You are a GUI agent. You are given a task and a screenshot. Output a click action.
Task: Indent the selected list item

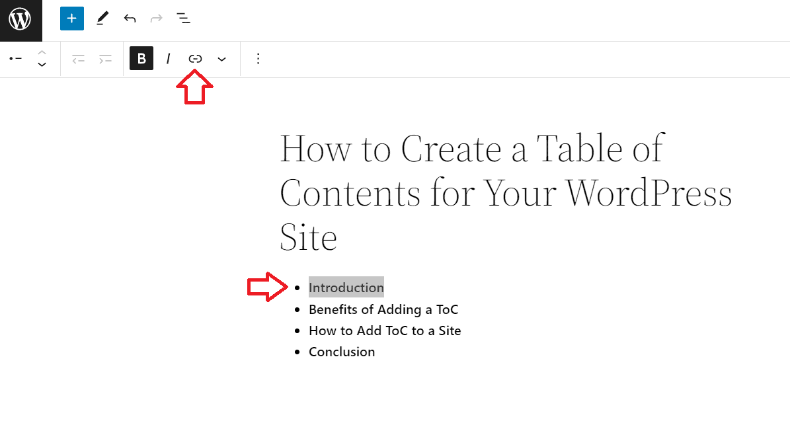coord(105,59)
